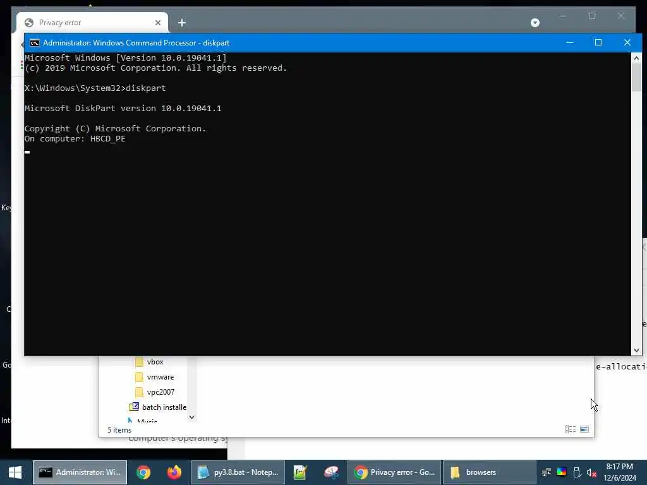This screenshot has width=647, height=485.
Task: Click the muted volume tray icon
Action: point(591,472)
